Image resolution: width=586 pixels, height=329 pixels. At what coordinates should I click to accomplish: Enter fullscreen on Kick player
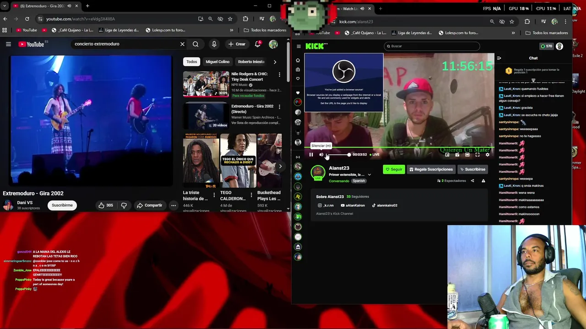coord(477,154)
